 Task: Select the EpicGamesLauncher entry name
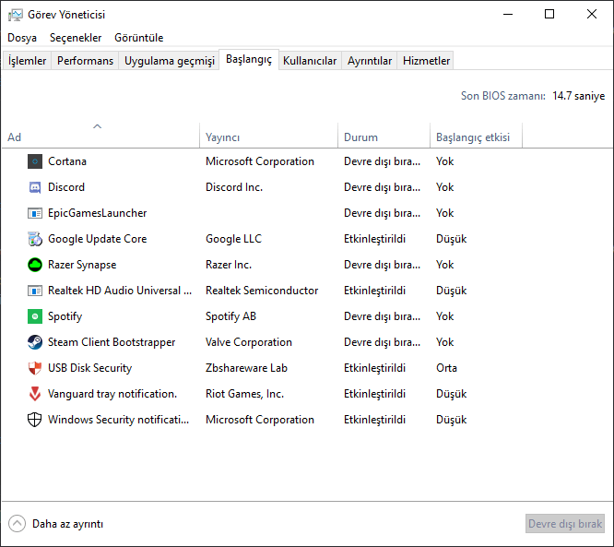coord(97,213)
